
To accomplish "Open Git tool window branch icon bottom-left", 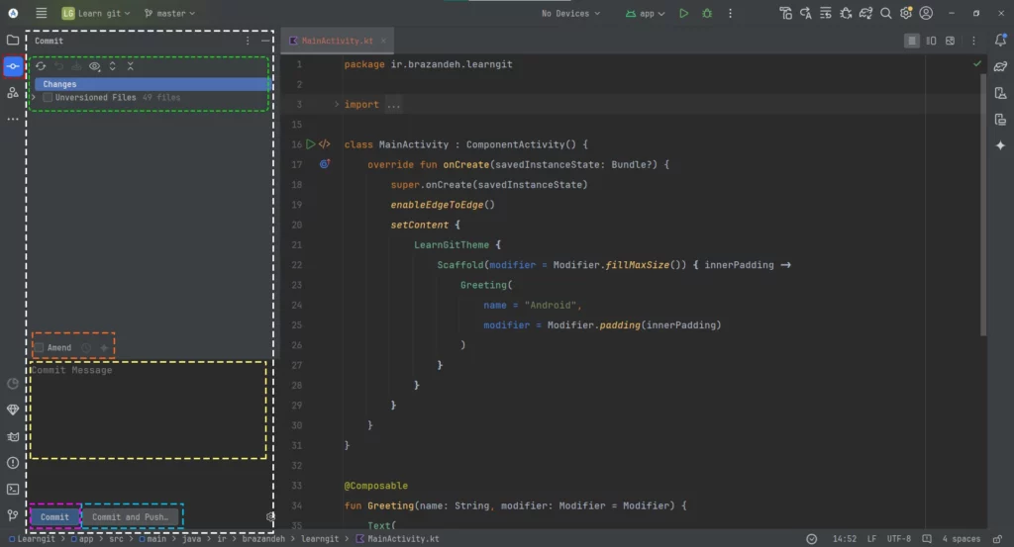I will [12, 514].
